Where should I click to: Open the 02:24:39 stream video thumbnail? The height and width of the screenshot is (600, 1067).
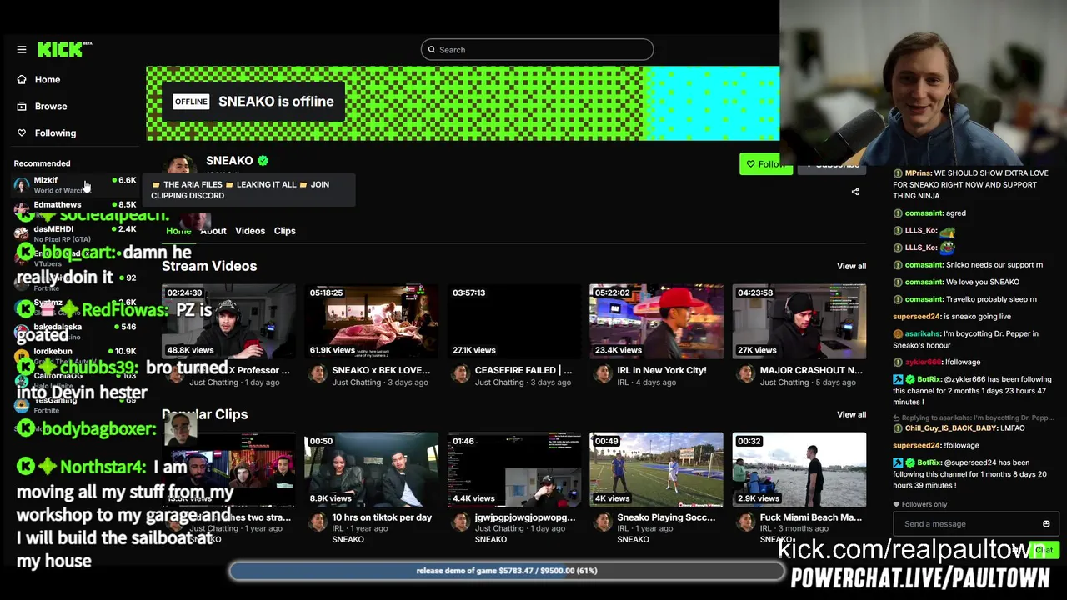point(228,322)
